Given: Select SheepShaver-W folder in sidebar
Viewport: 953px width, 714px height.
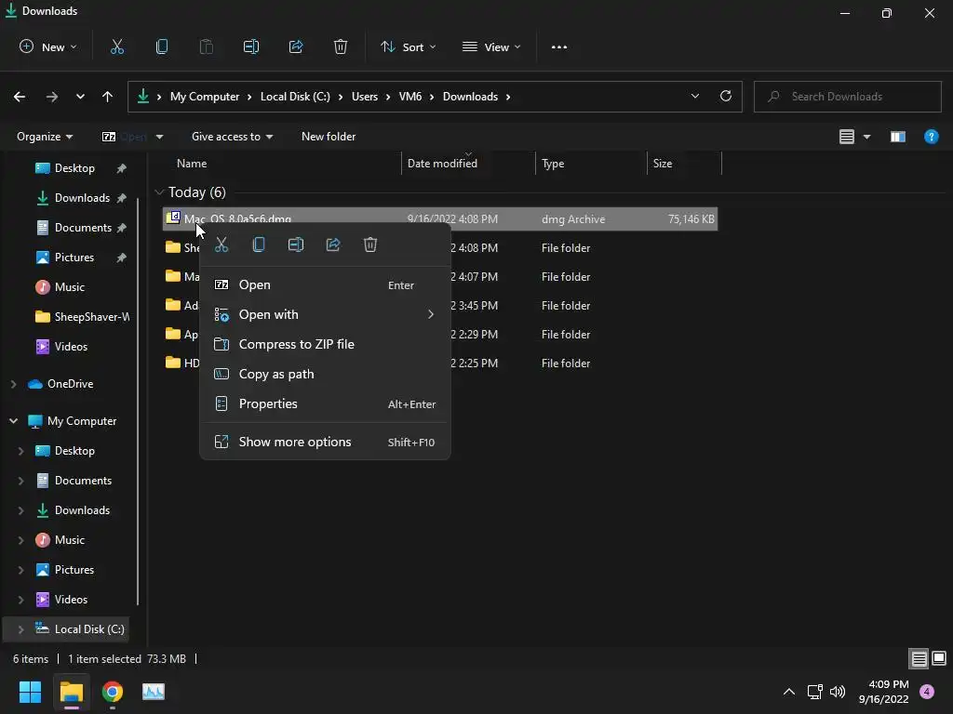Looking at the screenshot, I should pyautogui.click(x=82, y=317).
